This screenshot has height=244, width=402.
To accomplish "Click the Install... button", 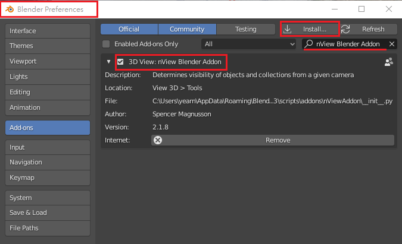I will click(310, 29).
